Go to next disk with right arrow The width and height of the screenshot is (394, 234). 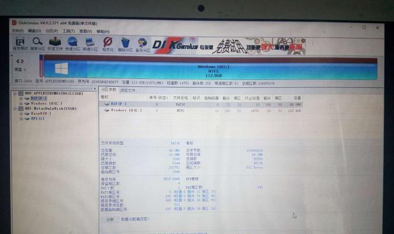coord(22,61)
